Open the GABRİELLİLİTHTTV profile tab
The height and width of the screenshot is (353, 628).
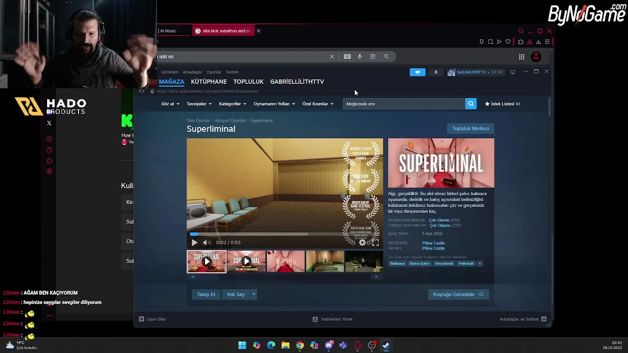[x=297, y=81]
